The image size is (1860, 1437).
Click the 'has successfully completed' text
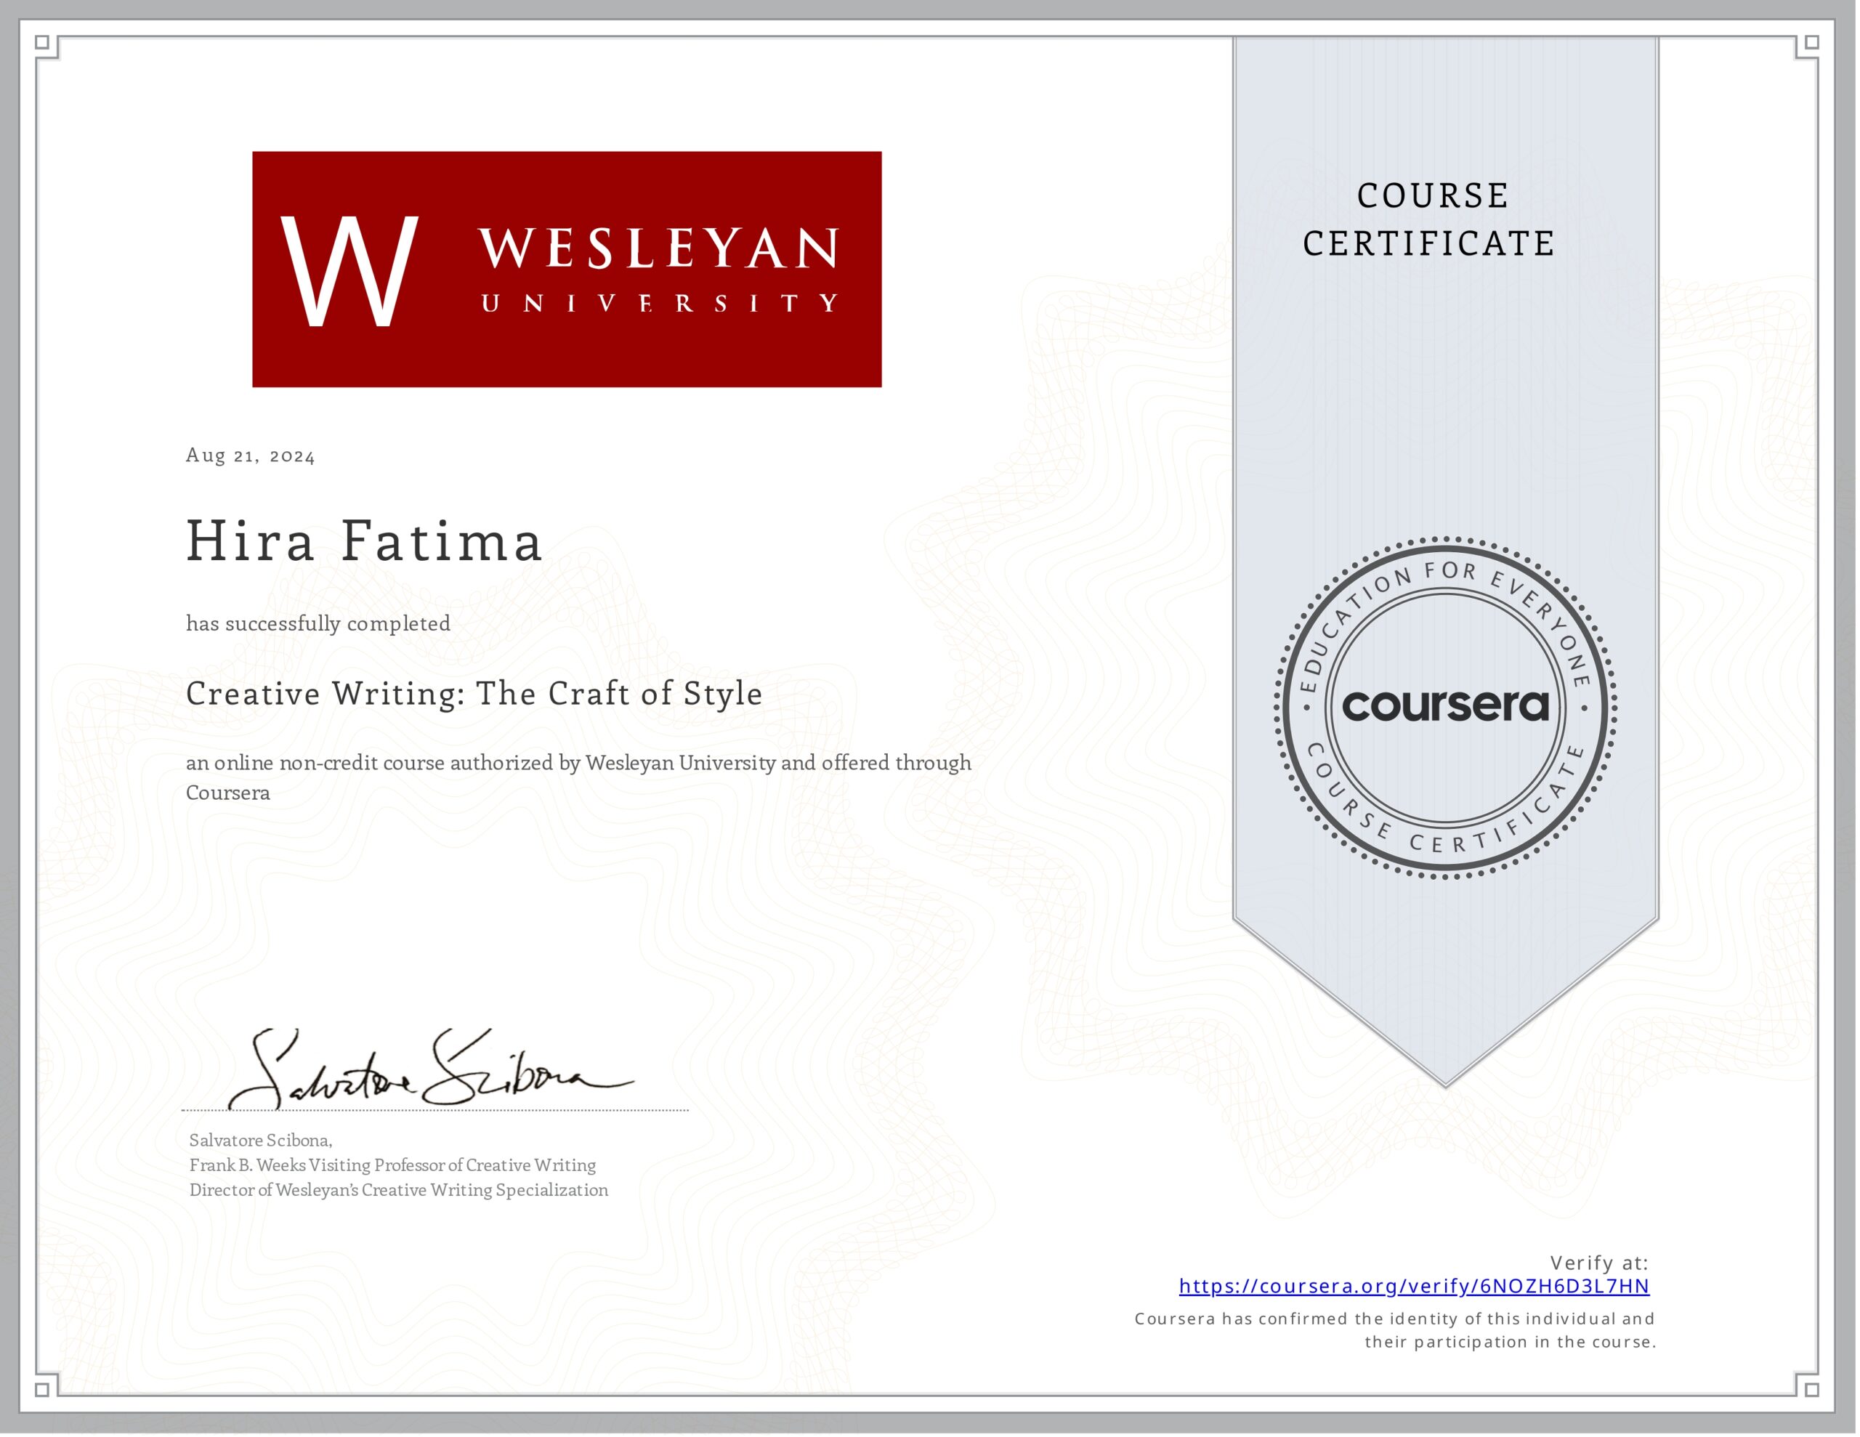click(x=318, y=623)
